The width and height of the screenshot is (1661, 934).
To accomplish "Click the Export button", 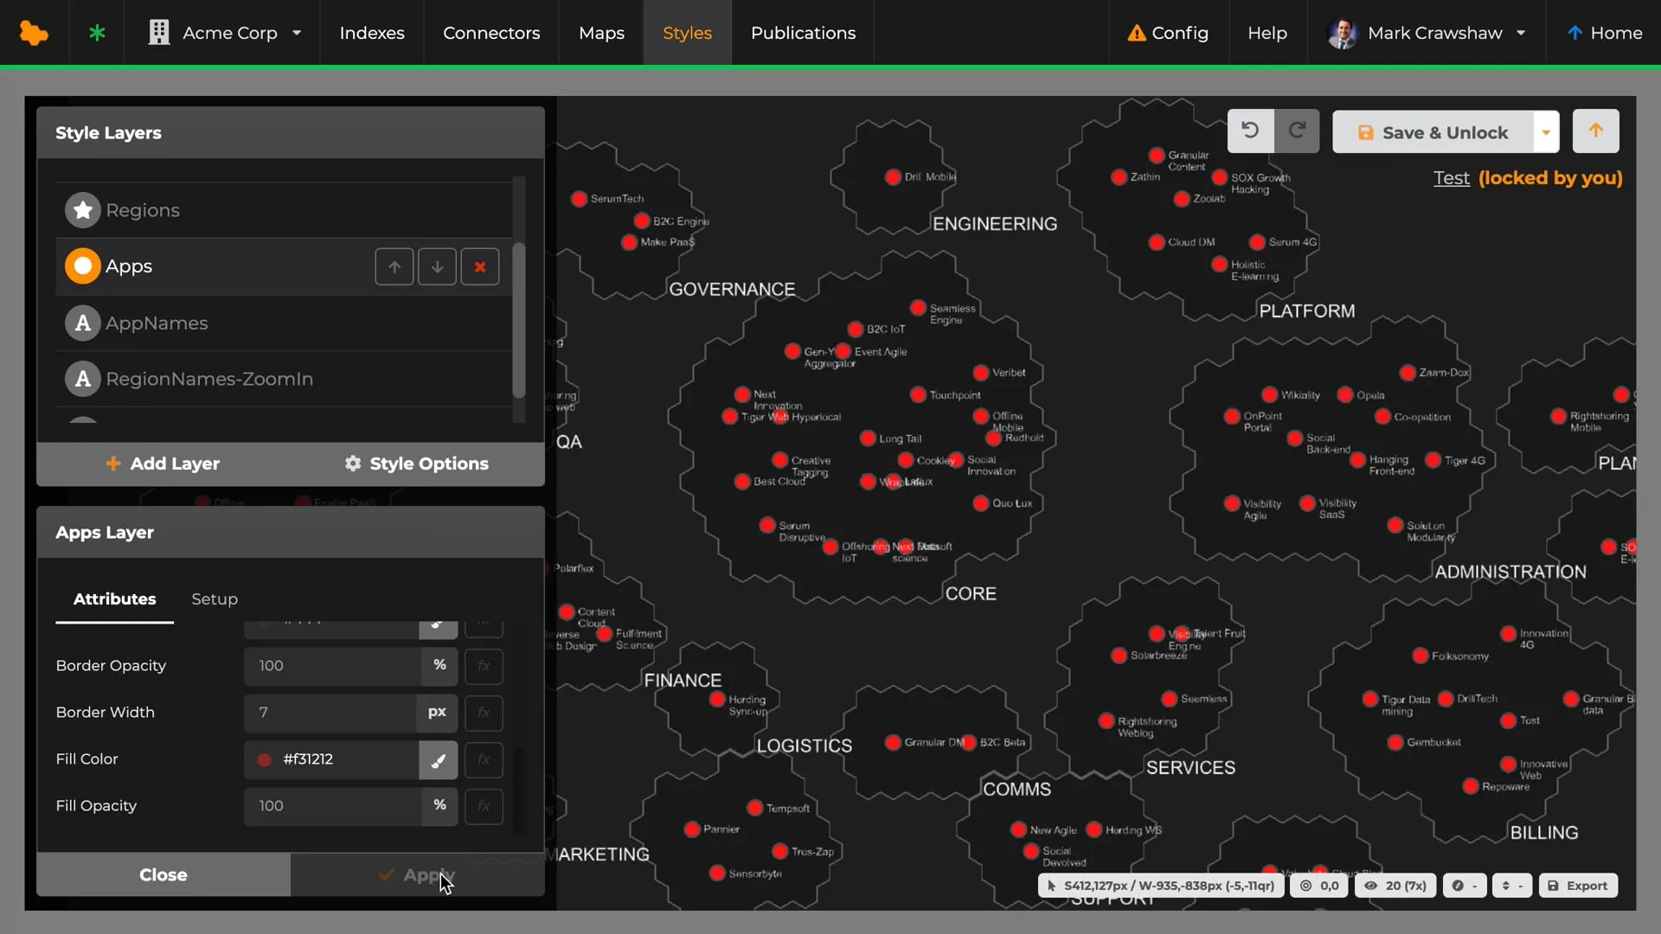I will coord(1578,886).
